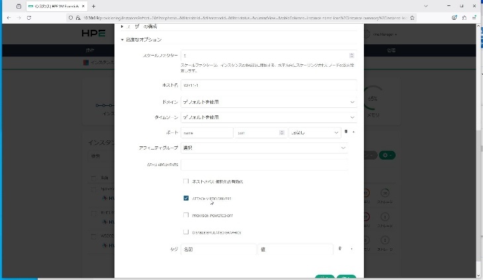The height and width of the screenshot is (280, 483).
Task: Check Disable Emulated Graphics option
Action: (186, 232)
